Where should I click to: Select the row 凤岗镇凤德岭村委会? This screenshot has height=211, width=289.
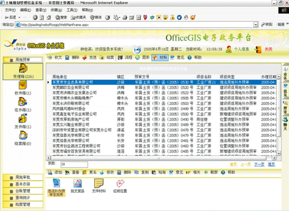click(x=164, y=108)
